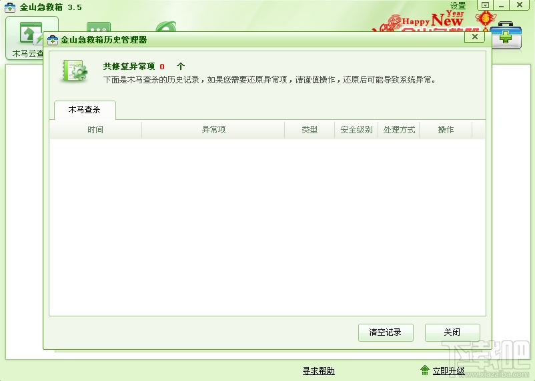Click the history description text starting with 下面是木马查杀
Image resolution: width=535 pixels, height=381 pixels.
point(270,80)
